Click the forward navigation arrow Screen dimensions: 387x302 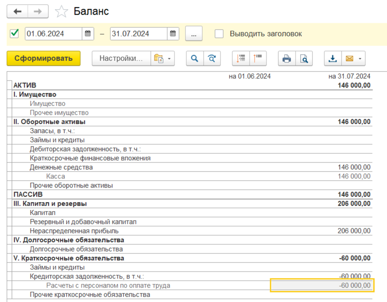[x=38, y=12]
